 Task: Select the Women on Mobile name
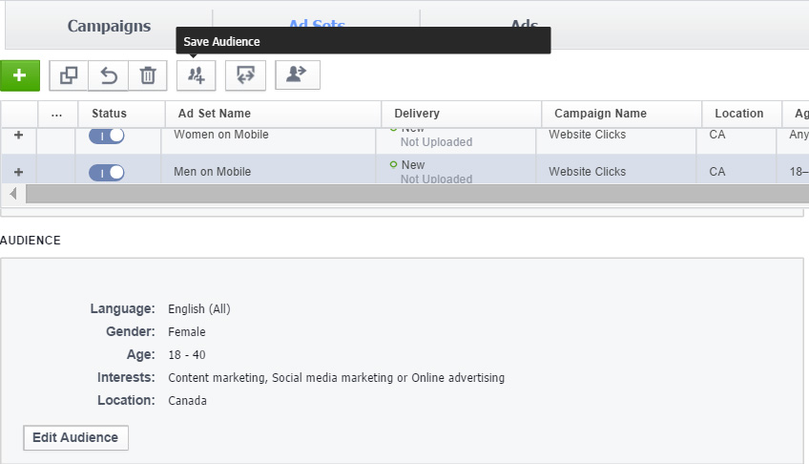(220, 135)
